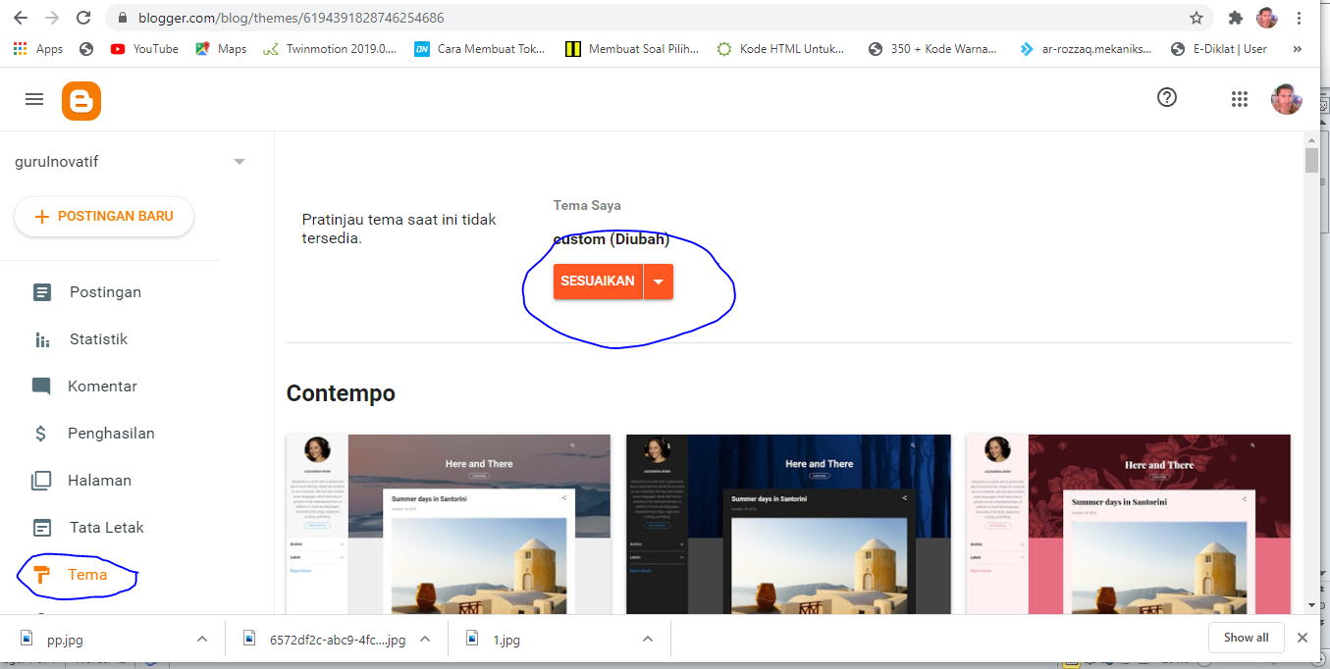Open Chrome three-dot menu
The width and height of the screenshot is (1330, 669).
point(1300,18)
